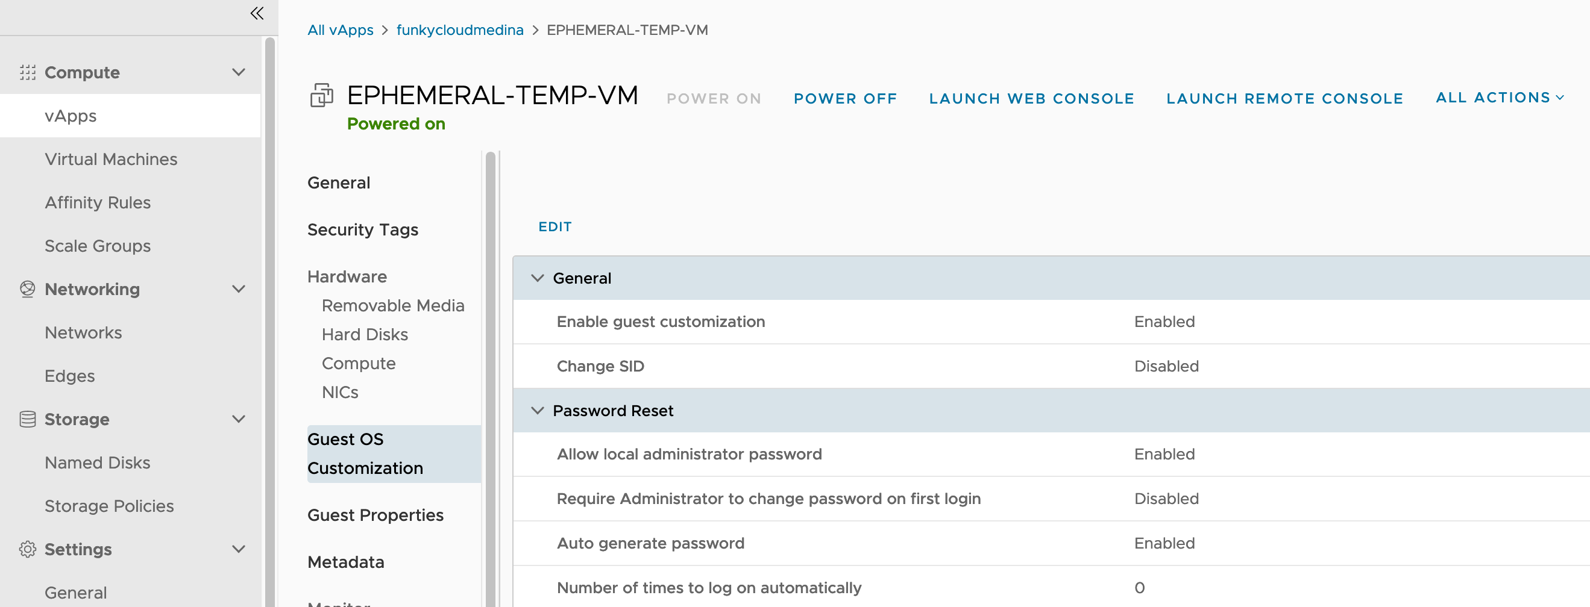
Task: Select the General VM tab
Action: pos(339,183)
